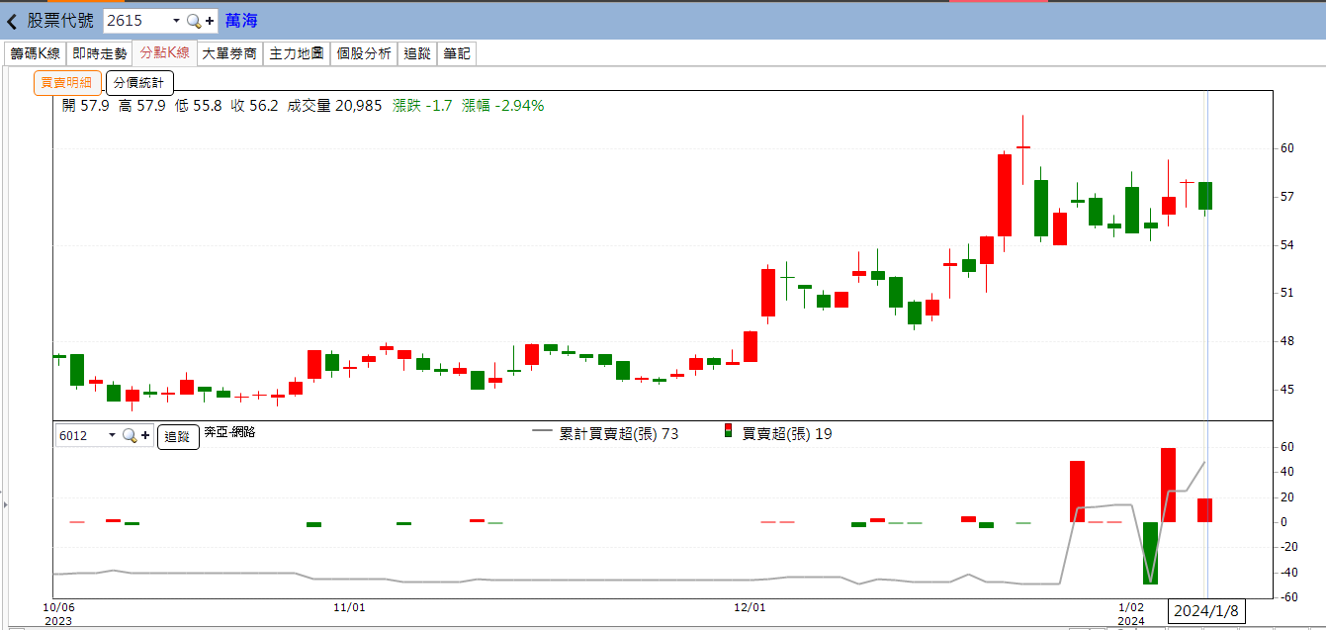The width and height of the screenshot is (1326, 630).
Task: Click the broker code field showing 6012
Action: tap(80, 435)
